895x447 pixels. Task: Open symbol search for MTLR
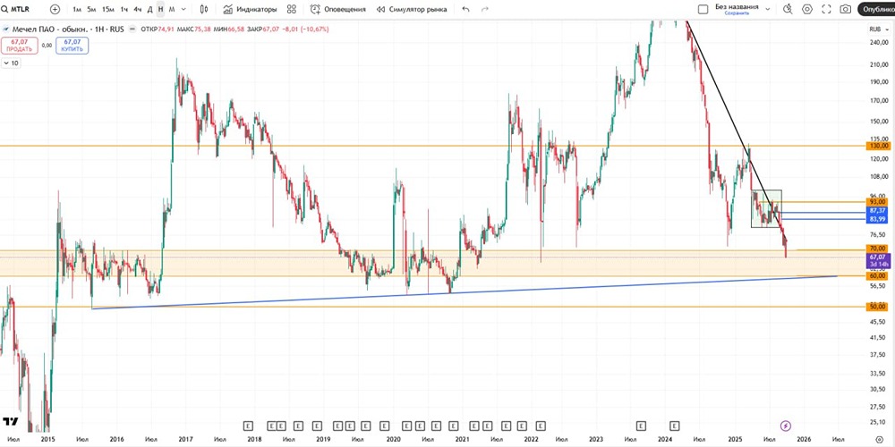(x=16, y=9)
